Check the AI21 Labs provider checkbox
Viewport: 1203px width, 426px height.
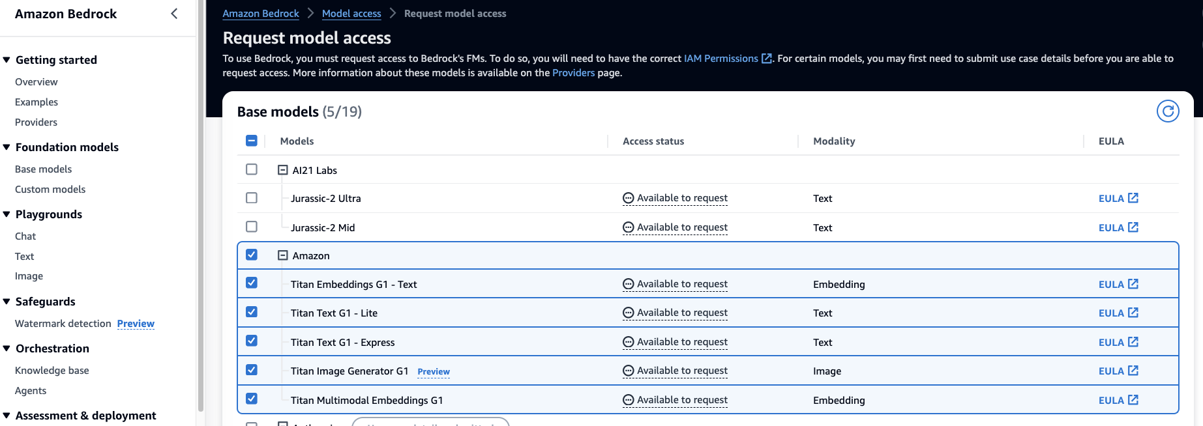point(252,169)
